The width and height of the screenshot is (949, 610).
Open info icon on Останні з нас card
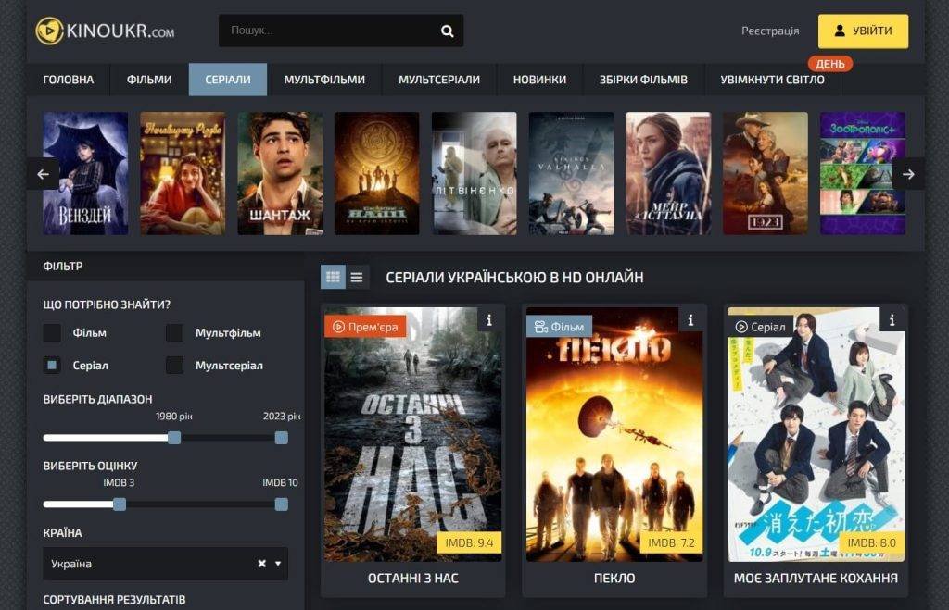point(489,320)
